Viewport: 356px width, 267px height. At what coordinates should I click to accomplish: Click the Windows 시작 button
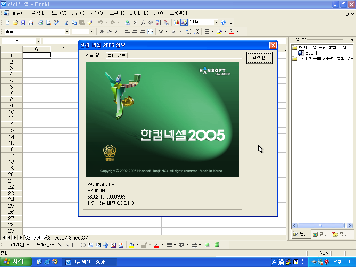(15, 262)
